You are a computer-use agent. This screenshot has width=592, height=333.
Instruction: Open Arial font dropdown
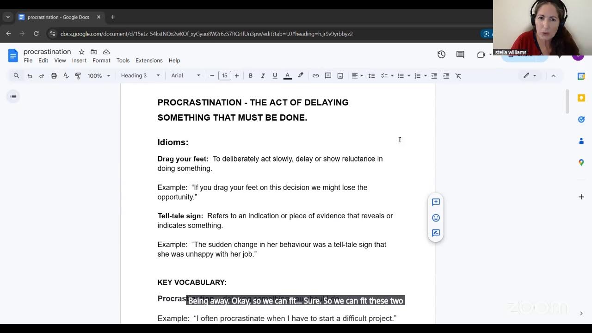pyautogui.click(x=185, y=75)
